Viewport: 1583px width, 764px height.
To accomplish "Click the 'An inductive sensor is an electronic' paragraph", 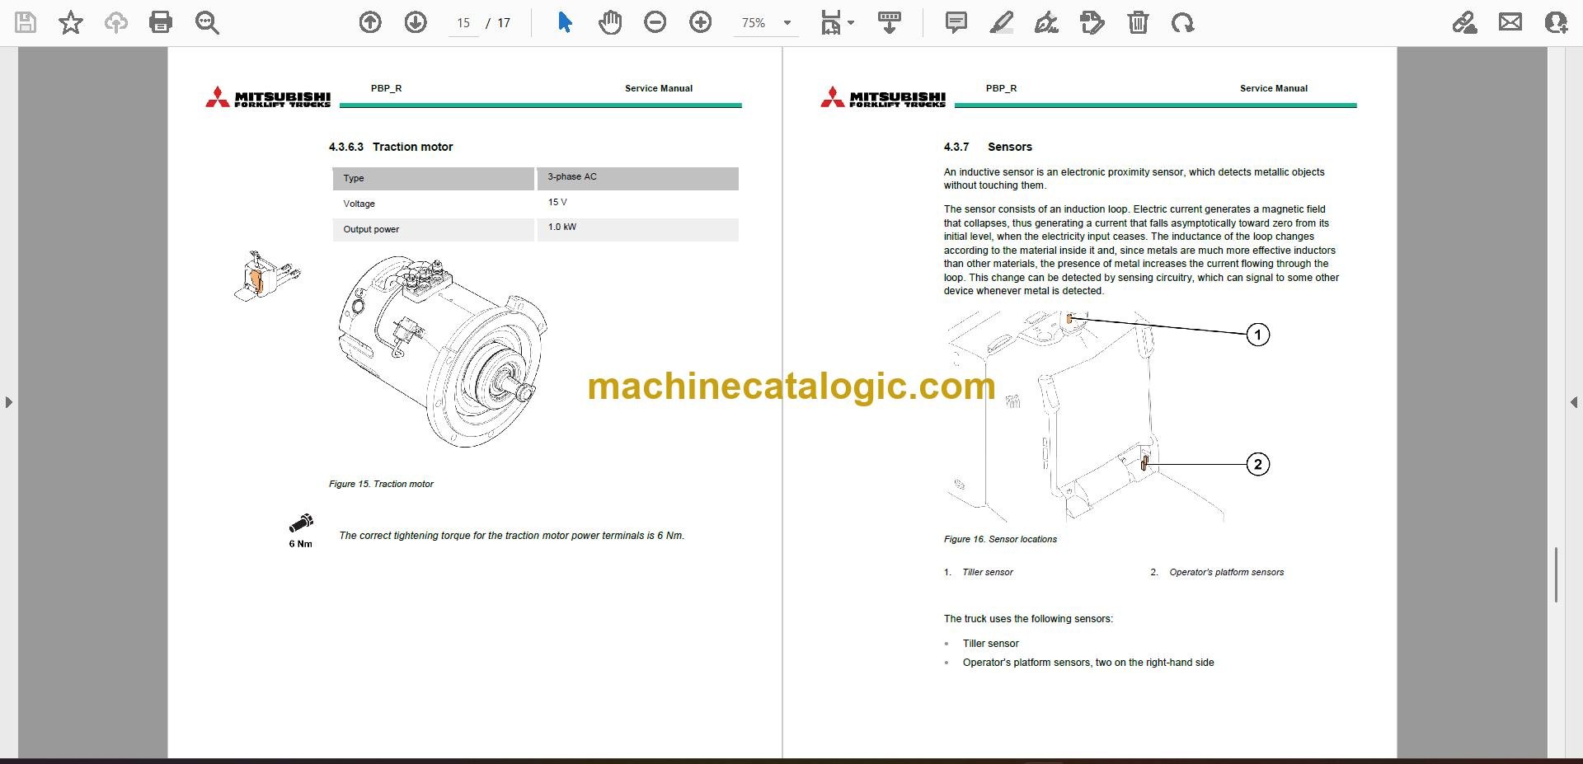I will coord(1134,179).
